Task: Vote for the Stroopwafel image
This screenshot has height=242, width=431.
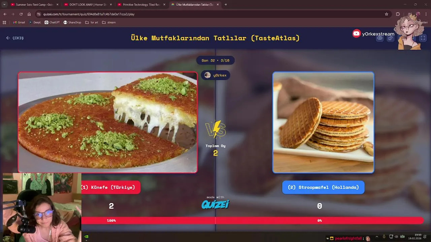Action: (323, 122)
